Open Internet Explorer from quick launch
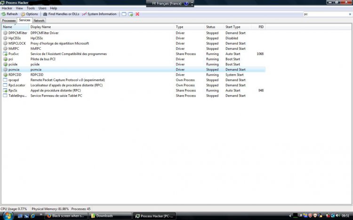 click(x=33, y=216)
